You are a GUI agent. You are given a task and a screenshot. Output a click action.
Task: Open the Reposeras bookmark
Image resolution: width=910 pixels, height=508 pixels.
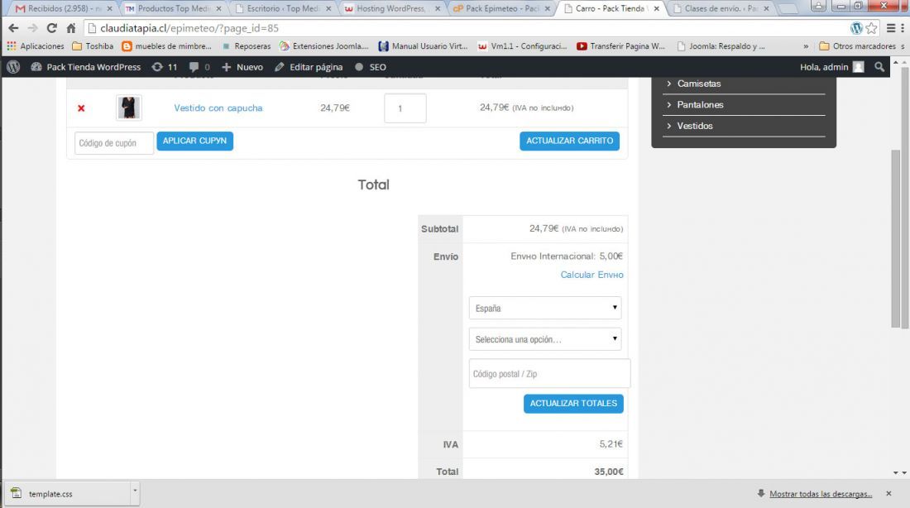246,46
